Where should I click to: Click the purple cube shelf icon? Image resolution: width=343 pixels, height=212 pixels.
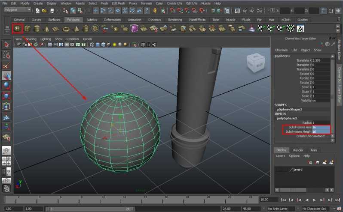135,29
